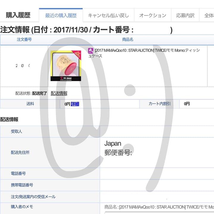
Task: Click the 商品名 column header
Action: 128,40
